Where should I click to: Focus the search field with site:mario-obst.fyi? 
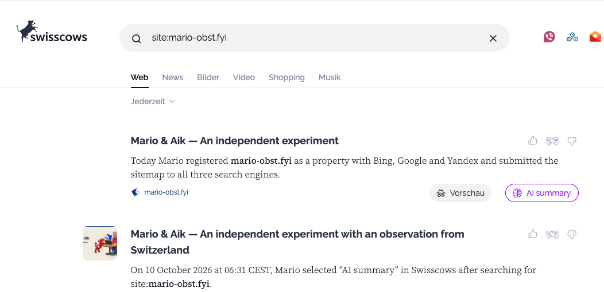click(314, 38)
